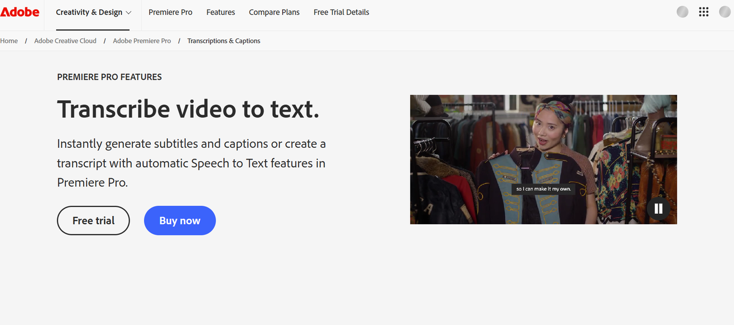The image size is (734, 325).
Task: Go to the Features nav item
Action: point(221,12)
